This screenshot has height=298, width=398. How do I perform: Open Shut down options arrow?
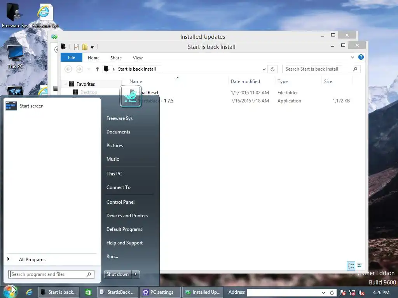click(136, 274)
